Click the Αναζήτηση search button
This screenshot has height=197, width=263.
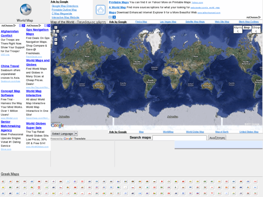217,138
